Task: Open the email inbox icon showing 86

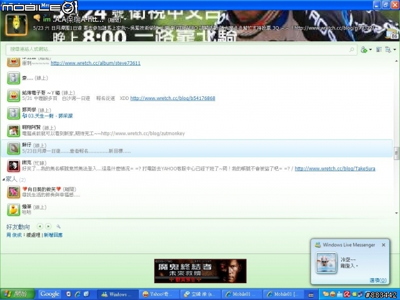Action: 392,34
